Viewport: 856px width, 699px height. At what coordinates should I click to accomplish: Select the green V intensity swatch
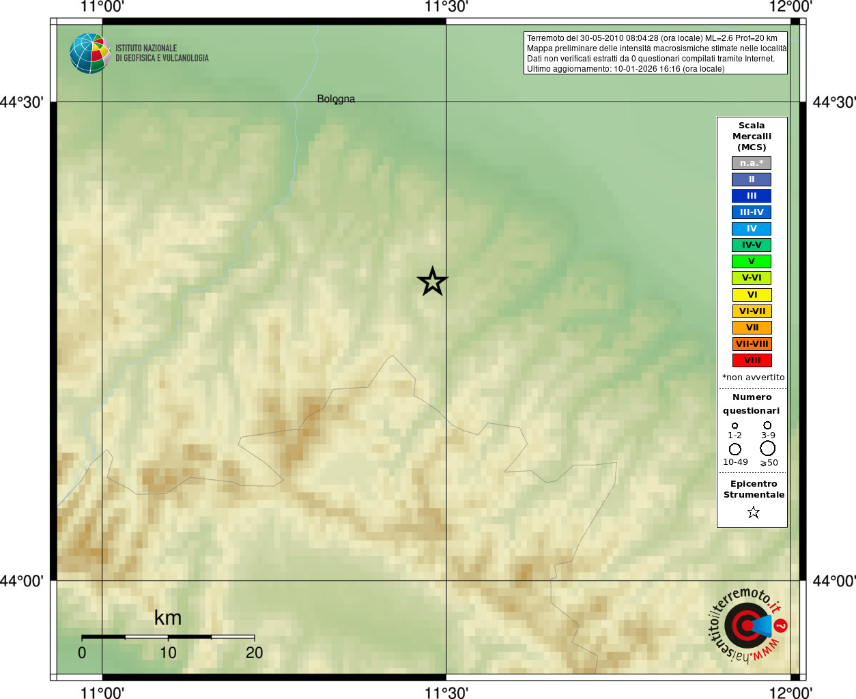(752, 261)
